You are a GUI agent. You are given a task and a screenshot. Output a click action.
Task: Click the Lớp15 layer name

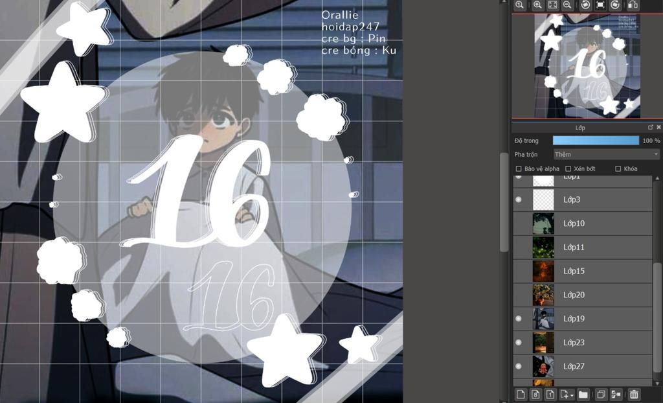pos(574,271)
